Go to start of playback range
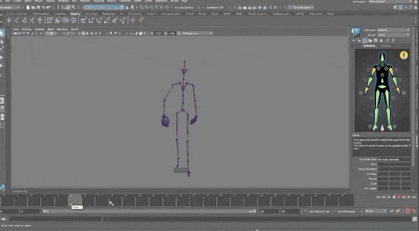 pos(378,197)
